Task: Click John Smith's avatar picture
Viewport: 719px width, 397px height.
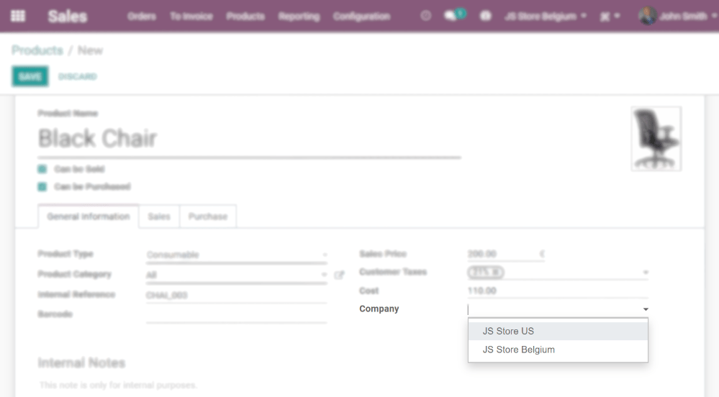Action: click(647, 16)
